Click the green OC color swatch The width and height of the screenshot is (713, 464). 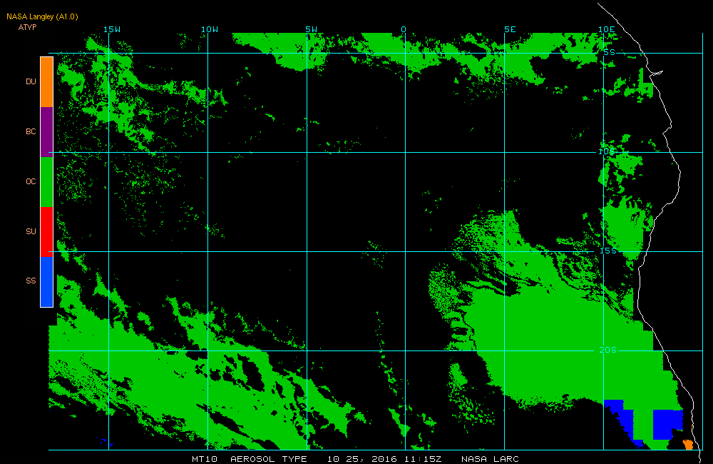47,182
